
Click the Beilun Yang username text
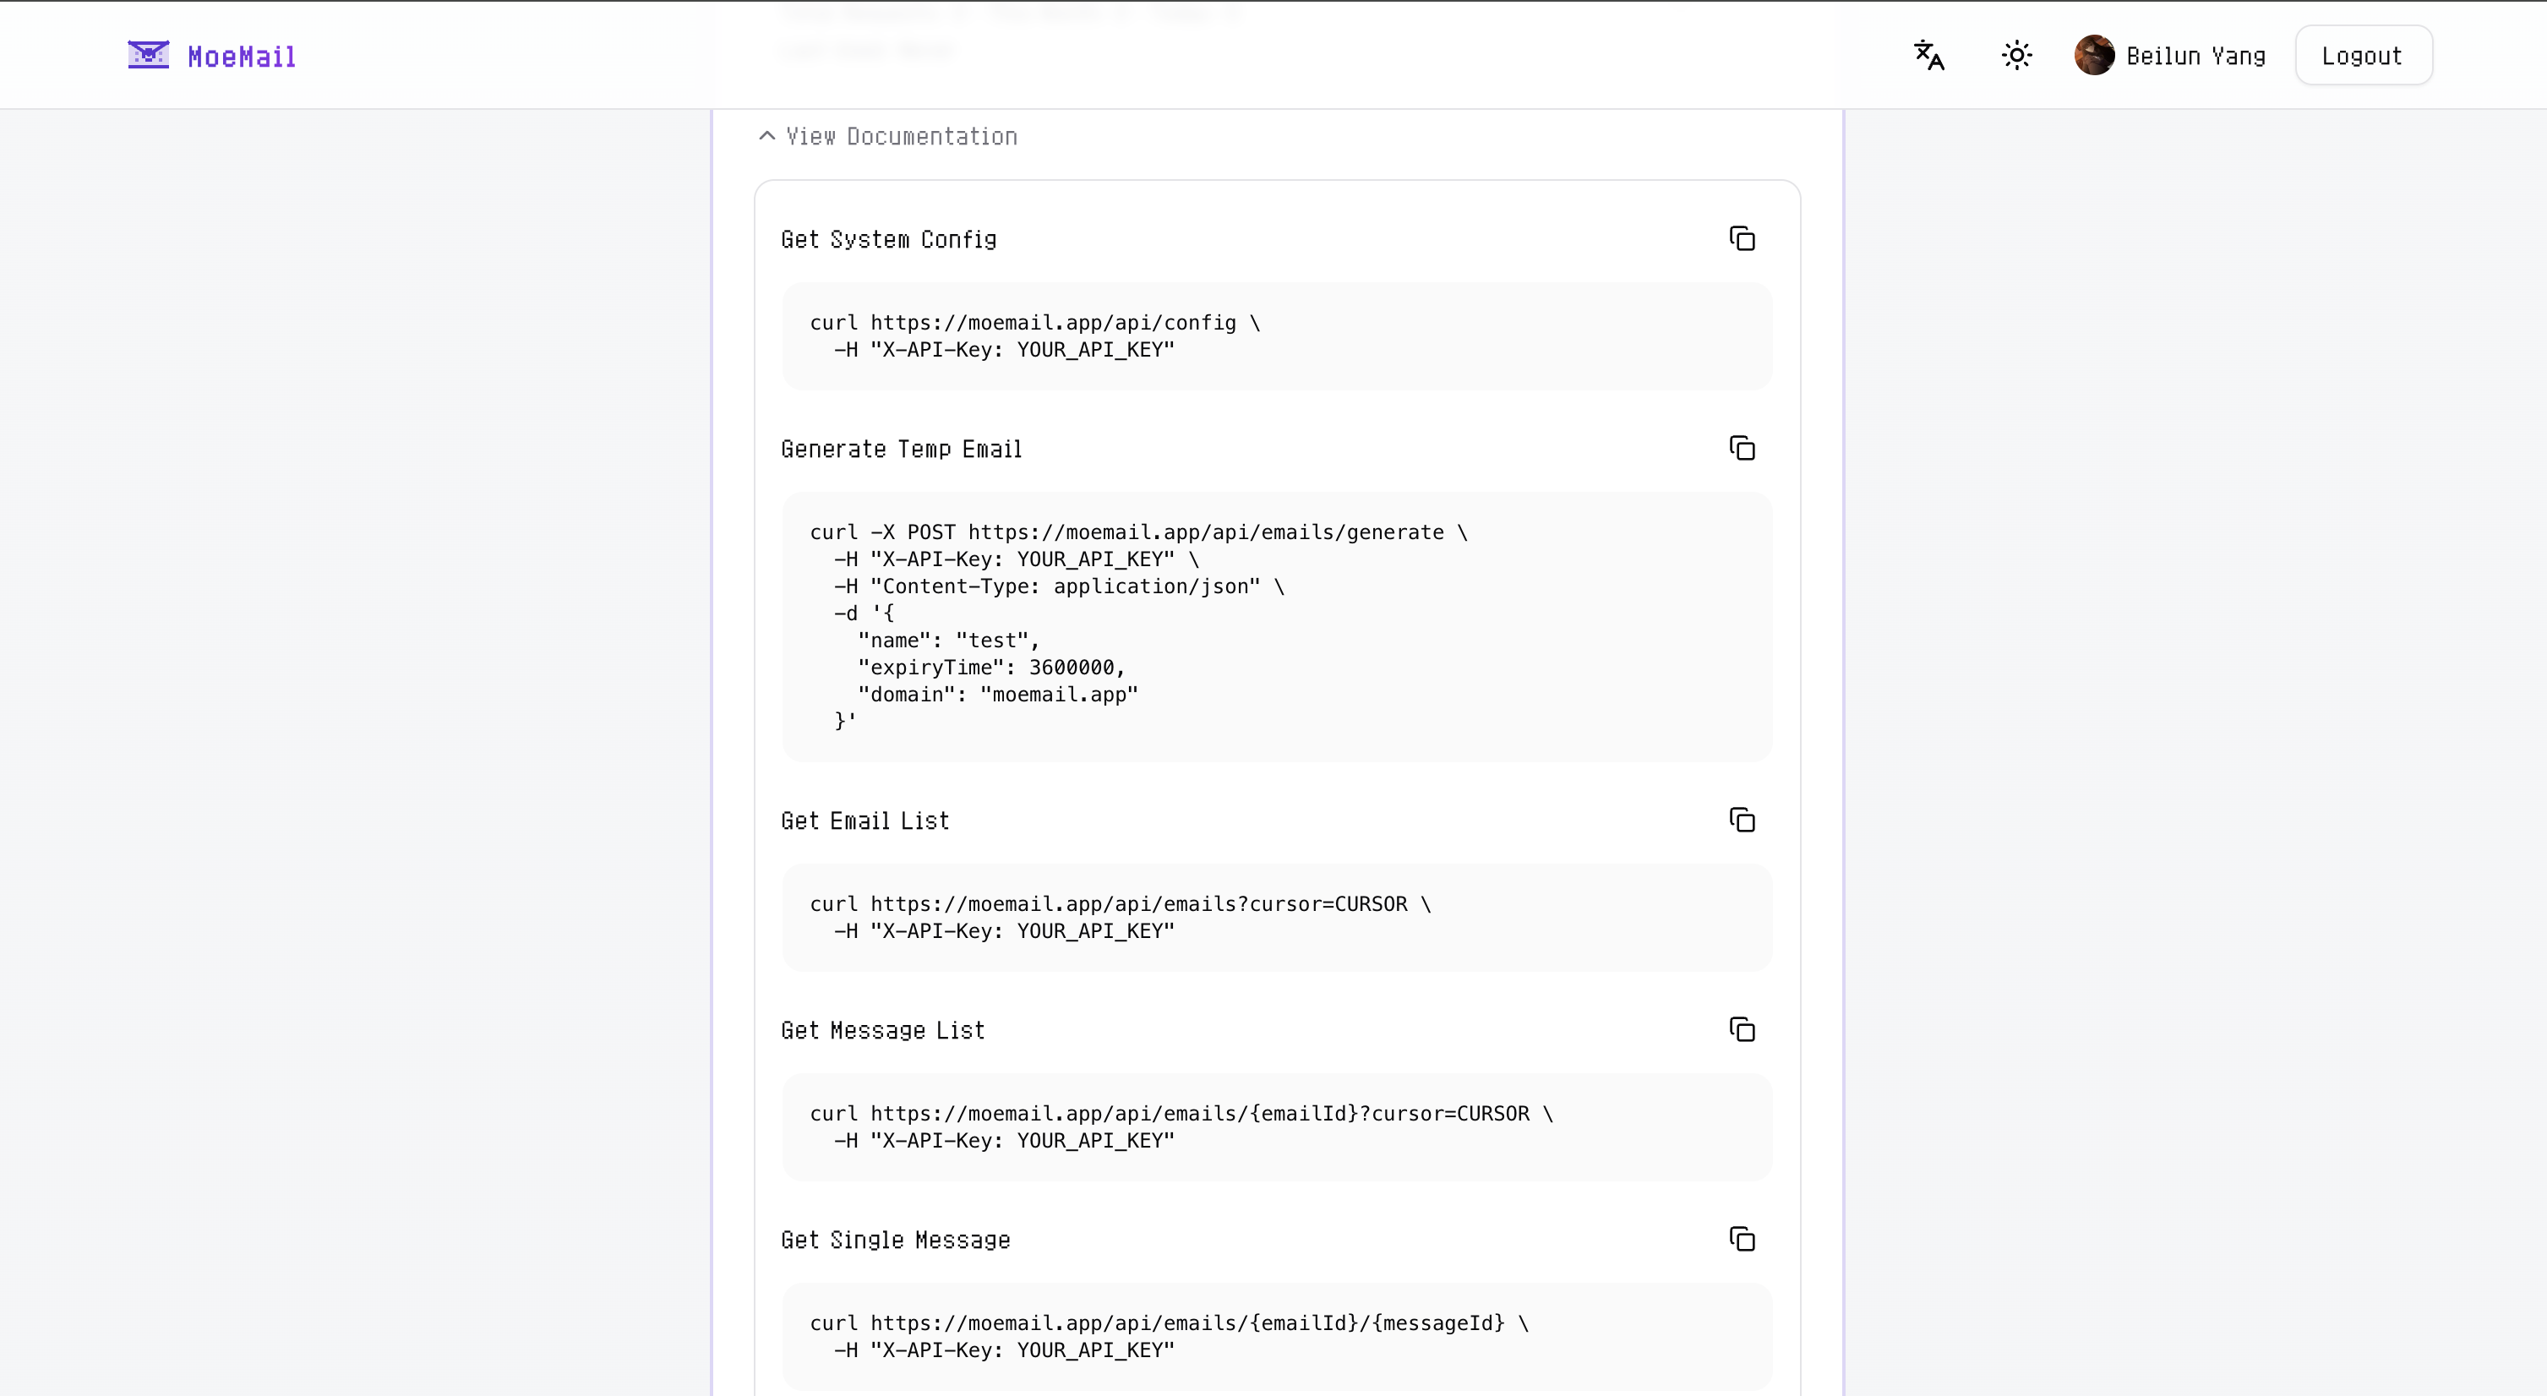[x=2195, y=57]
